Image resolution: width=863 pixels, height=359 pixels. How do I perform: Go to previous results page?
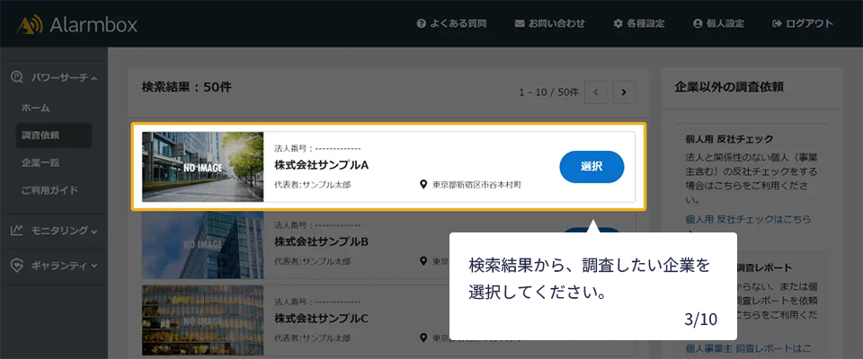point(596,92)
